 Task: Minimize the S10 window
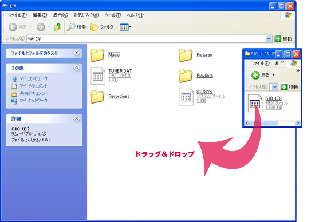[x=279, y=54]
